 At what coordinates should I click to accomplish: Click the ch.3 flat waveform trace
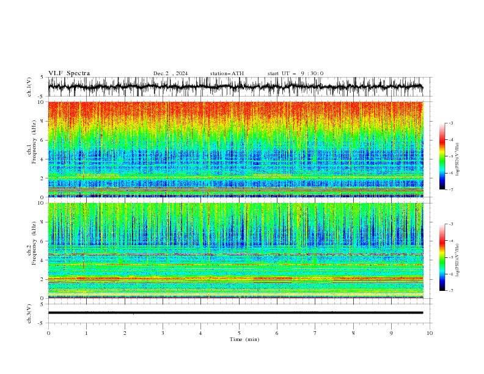[236, 313]
